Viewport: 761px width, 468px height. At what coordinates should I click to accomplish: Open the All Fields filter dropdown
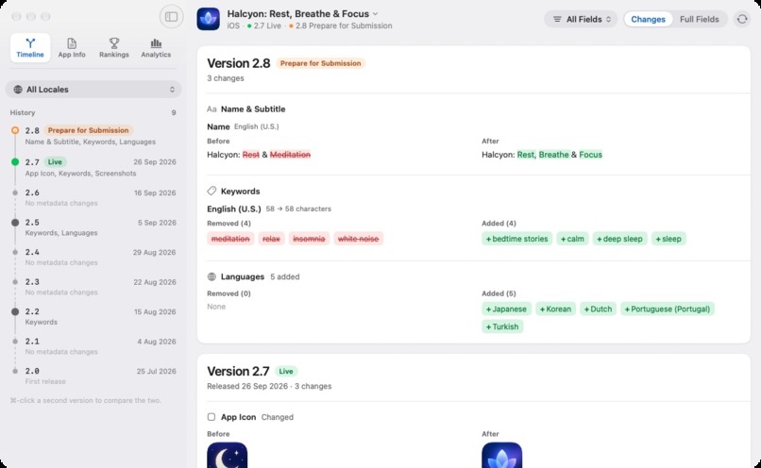[581, 20]
